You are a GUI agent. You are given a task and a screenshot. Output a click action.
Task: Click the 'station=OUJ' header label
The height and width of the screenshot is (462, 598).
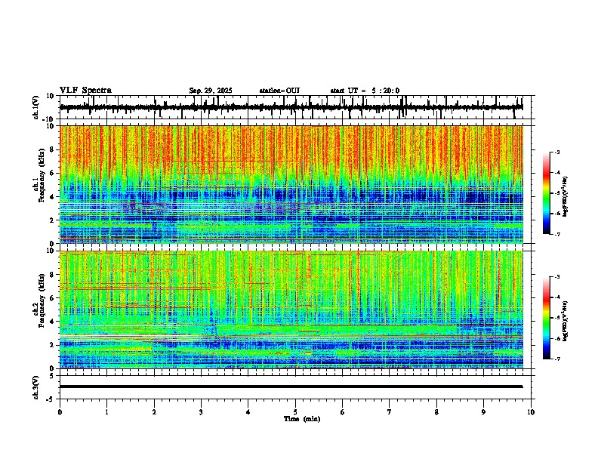coord(279,91)
